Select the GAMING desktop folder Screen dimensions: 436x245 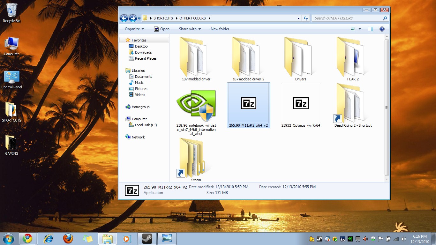click(11, 145)
